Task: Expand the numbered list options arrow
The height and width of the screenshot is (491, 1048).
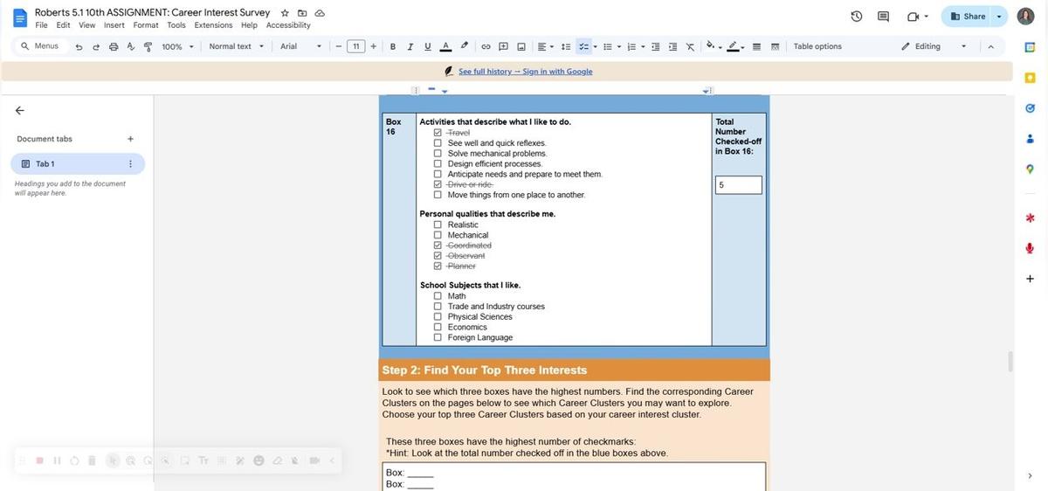Action: point(642,46)
